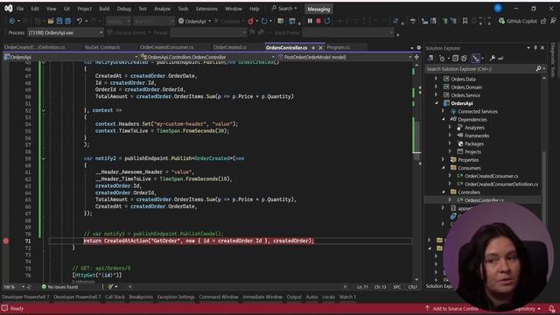Close the OrdersController.cs tab

pyautogui.click(x=320, y=47)
